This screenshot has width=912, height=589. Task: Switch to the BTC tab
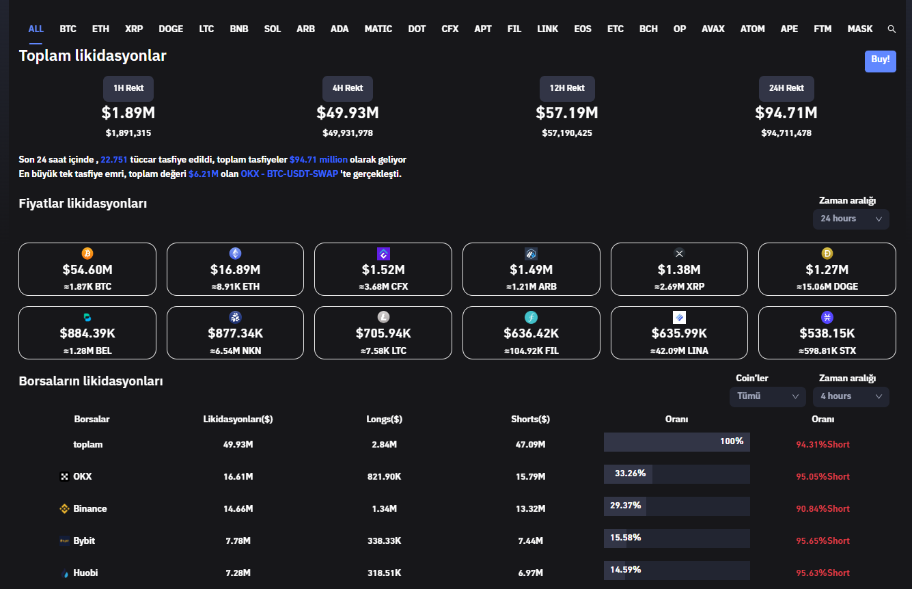pos(68,29)
